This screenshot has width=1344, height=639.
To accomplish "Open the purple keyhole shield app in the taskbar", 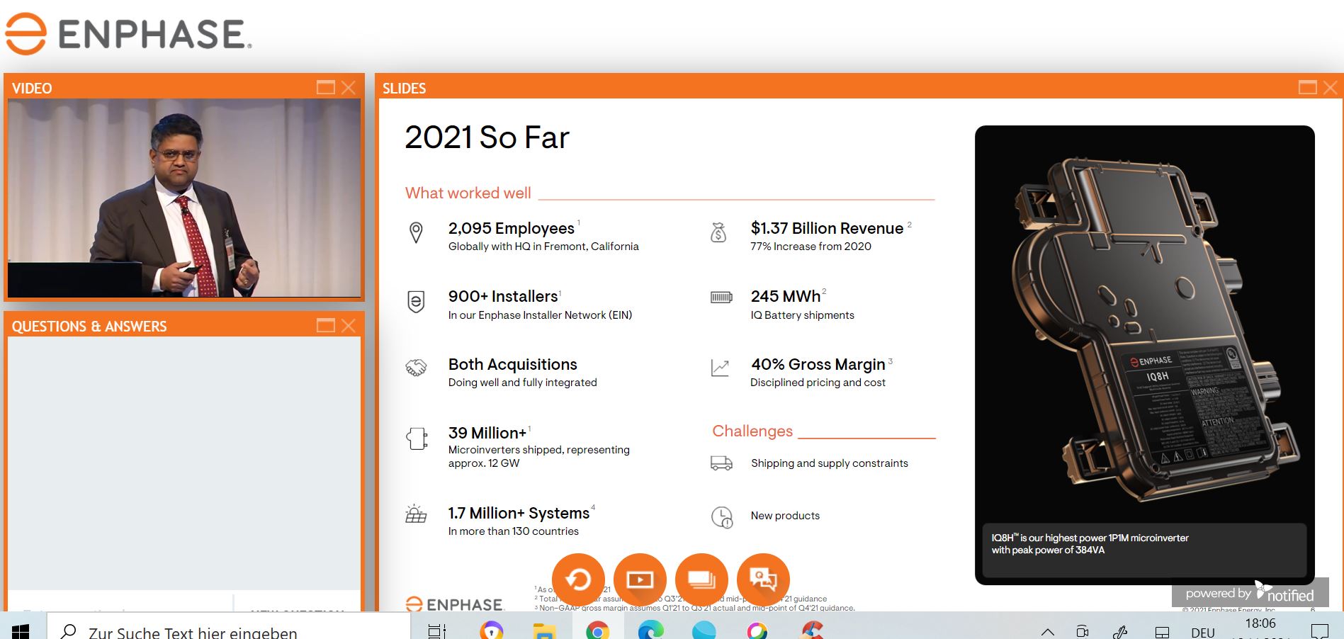I will 491,630.
